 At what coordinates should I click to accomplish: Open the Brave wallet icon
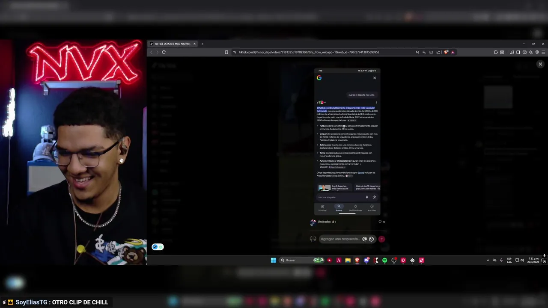tap(524, 52)
